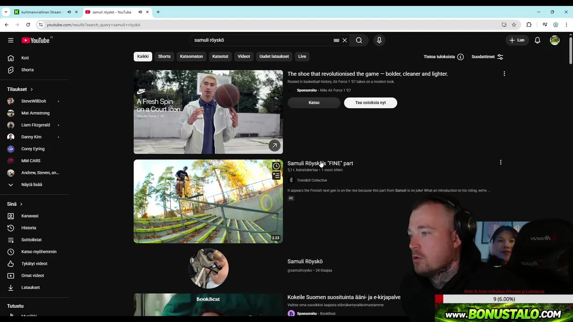Open Tykätyt videot list
Image resolution: width=573 pixels, height=322 pixels.
tap(35, 263)
